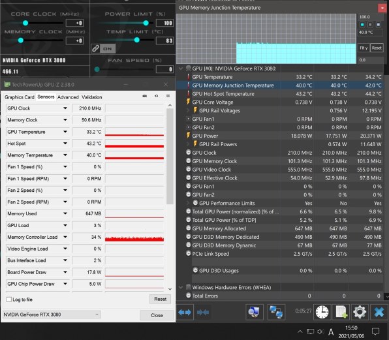
Task: Open Hot Spot sensor dropdown in GPU-Z
Action: (x=65, y=144)
